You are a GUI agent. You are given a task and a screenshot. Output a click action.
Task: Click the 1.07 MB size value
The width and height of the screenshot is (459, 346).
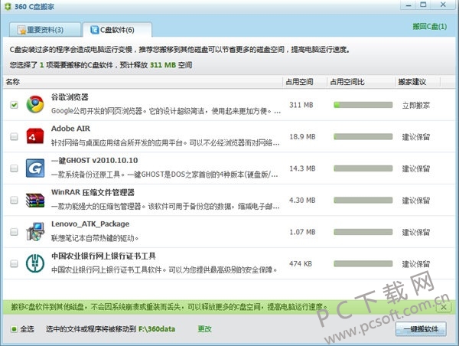[302, 232]
